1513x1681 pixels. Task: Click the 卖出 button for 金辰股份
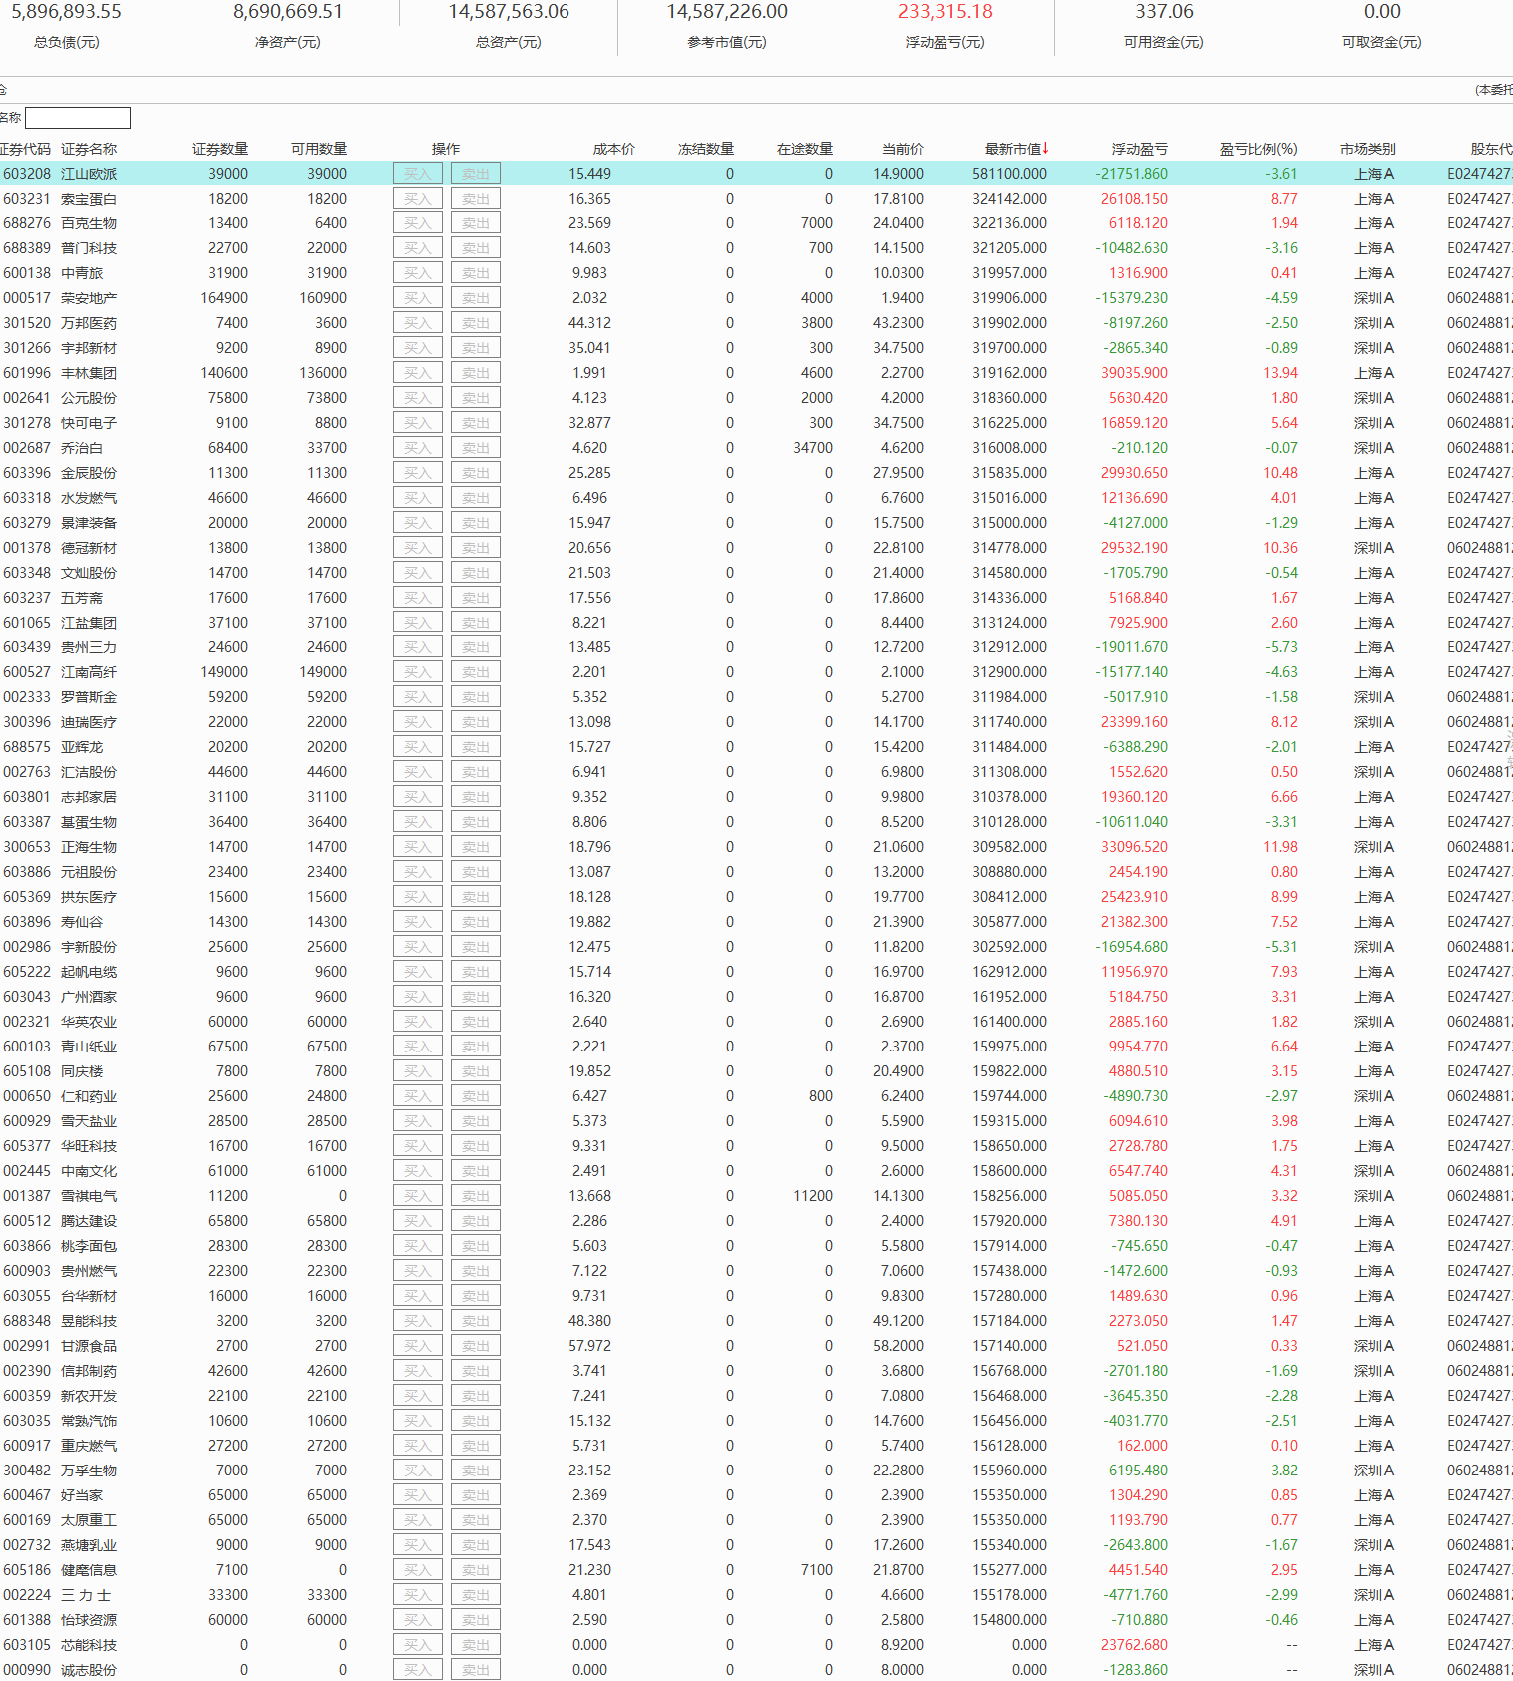point(476,473)
